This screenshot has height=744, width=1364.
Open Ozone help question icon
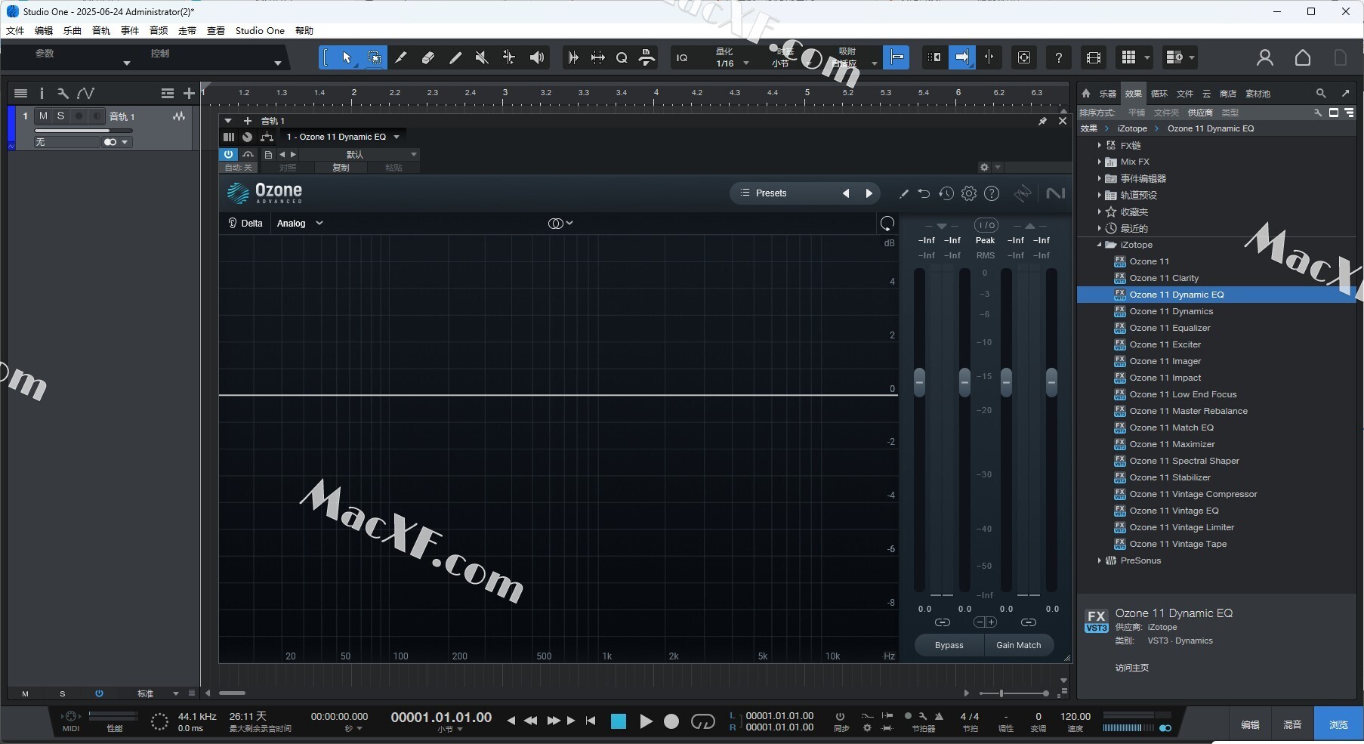point(992,193)
